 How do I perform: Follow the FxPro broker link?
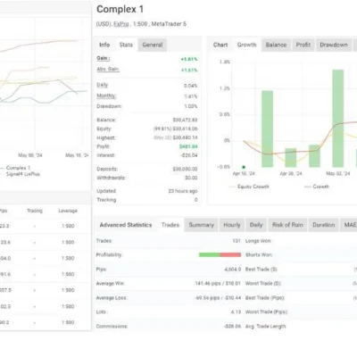point(121,24)
